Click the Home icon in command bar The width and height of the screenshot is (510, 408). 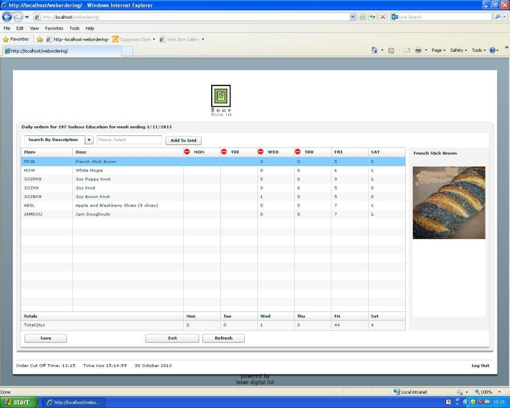pos(374,50)
